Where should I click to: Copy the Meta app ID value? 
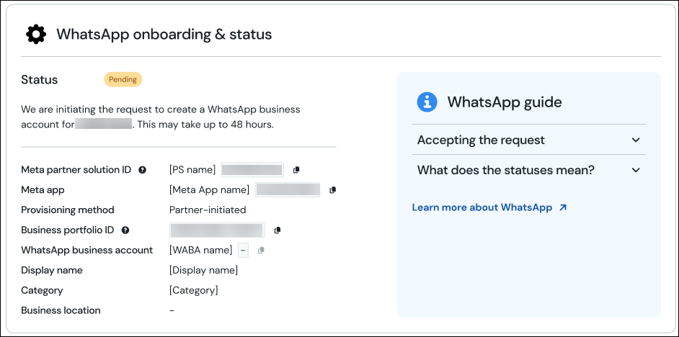pos(332,190)
